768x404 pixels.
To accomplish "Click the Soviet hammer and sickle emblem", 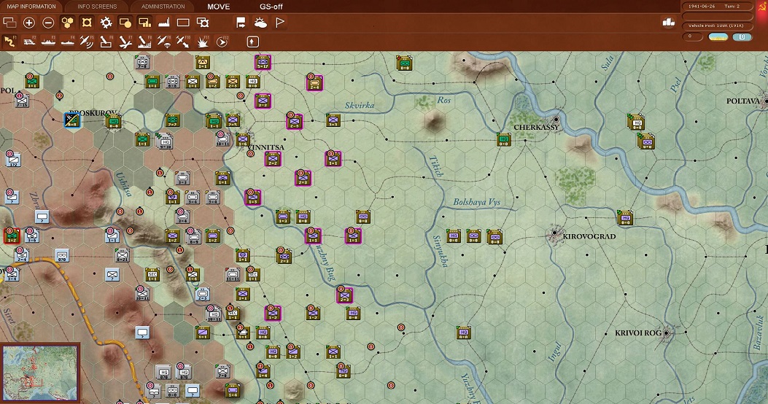I will 761,5.
